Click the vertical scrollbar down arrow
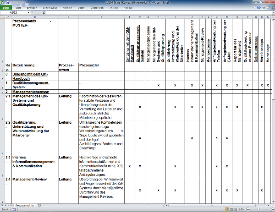Viewport: 275px width, 212px height. 273,202
